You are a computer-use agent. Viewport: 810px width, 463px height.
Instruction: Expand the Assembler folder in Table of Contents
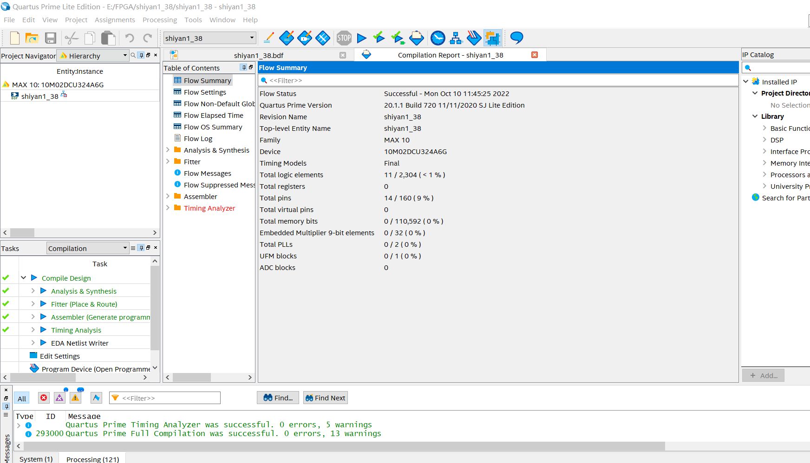click(x=168, y=196)
